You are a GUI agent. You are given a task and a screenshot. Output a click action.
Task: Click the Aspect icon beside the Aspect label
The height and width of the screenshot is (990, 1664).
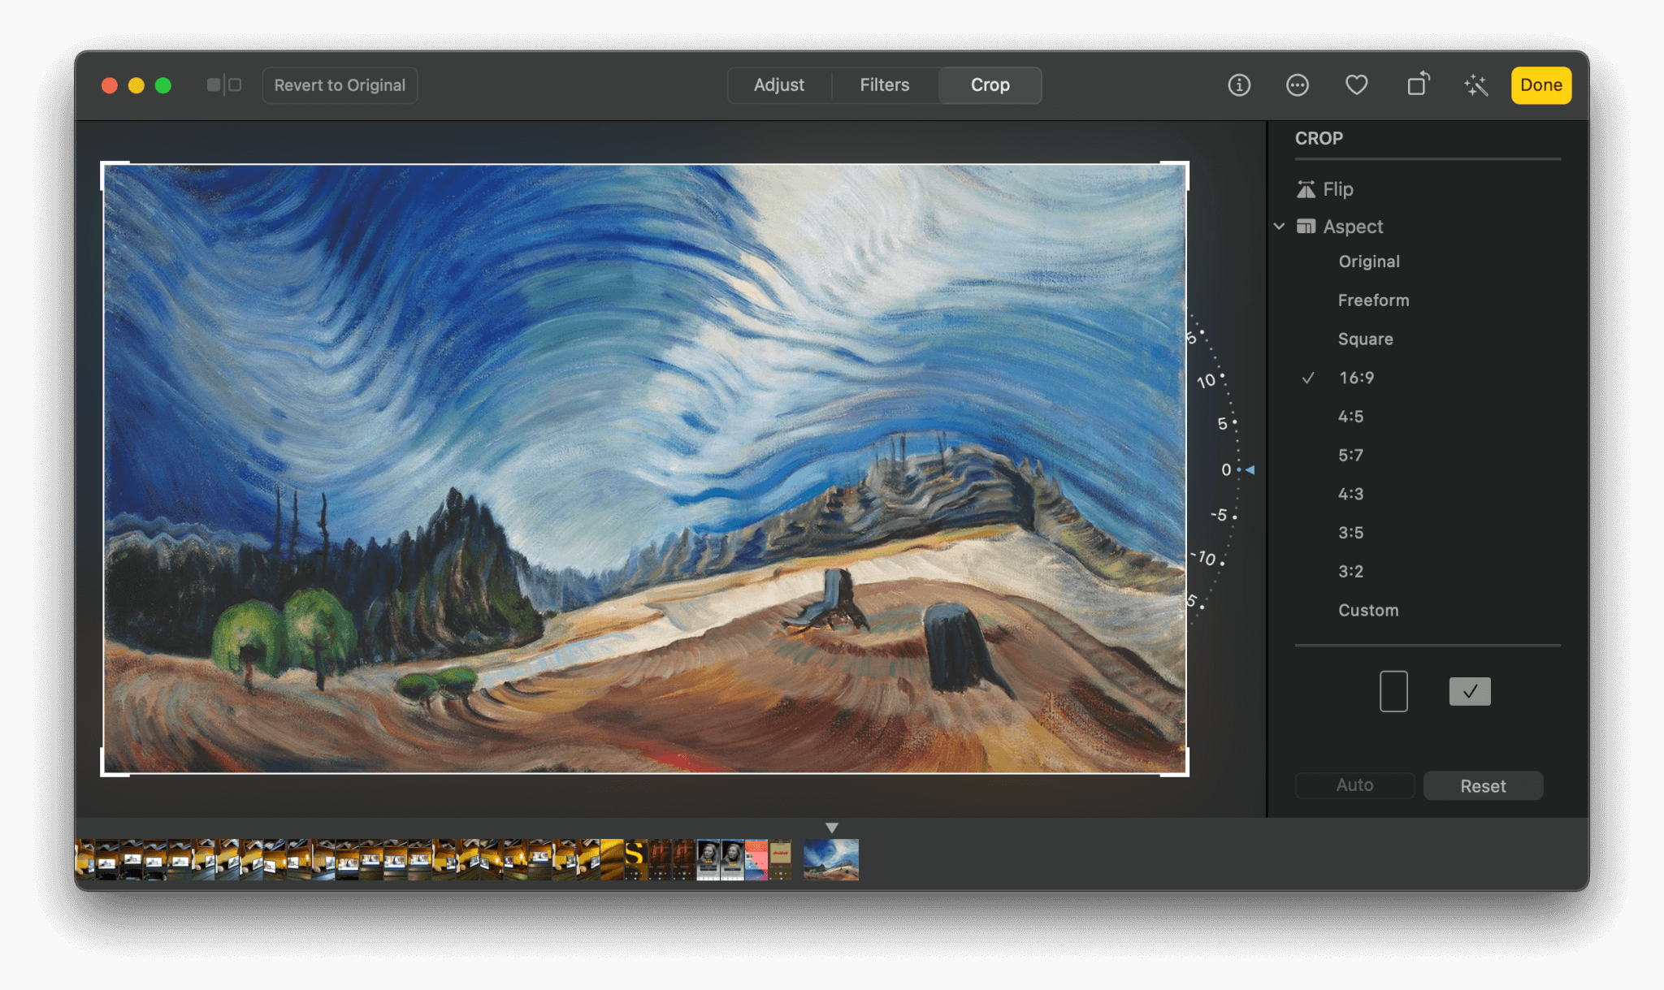pyautogui.click(x=1307, y=227)
